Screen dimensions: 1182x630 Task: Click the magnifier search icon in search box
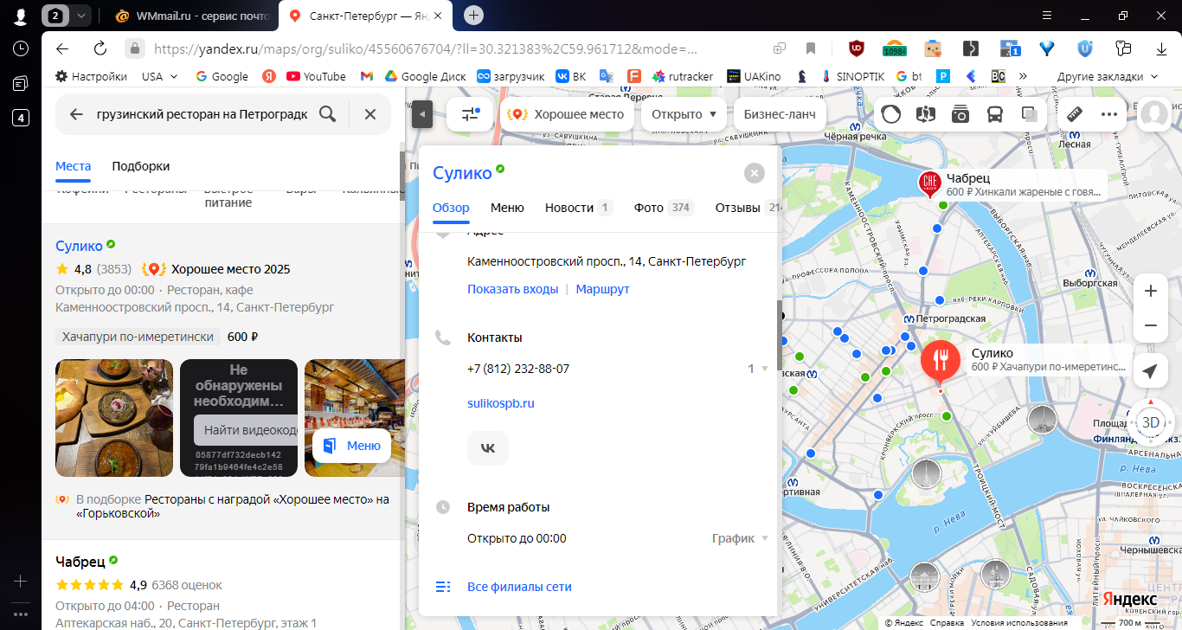tap(327, 114)
